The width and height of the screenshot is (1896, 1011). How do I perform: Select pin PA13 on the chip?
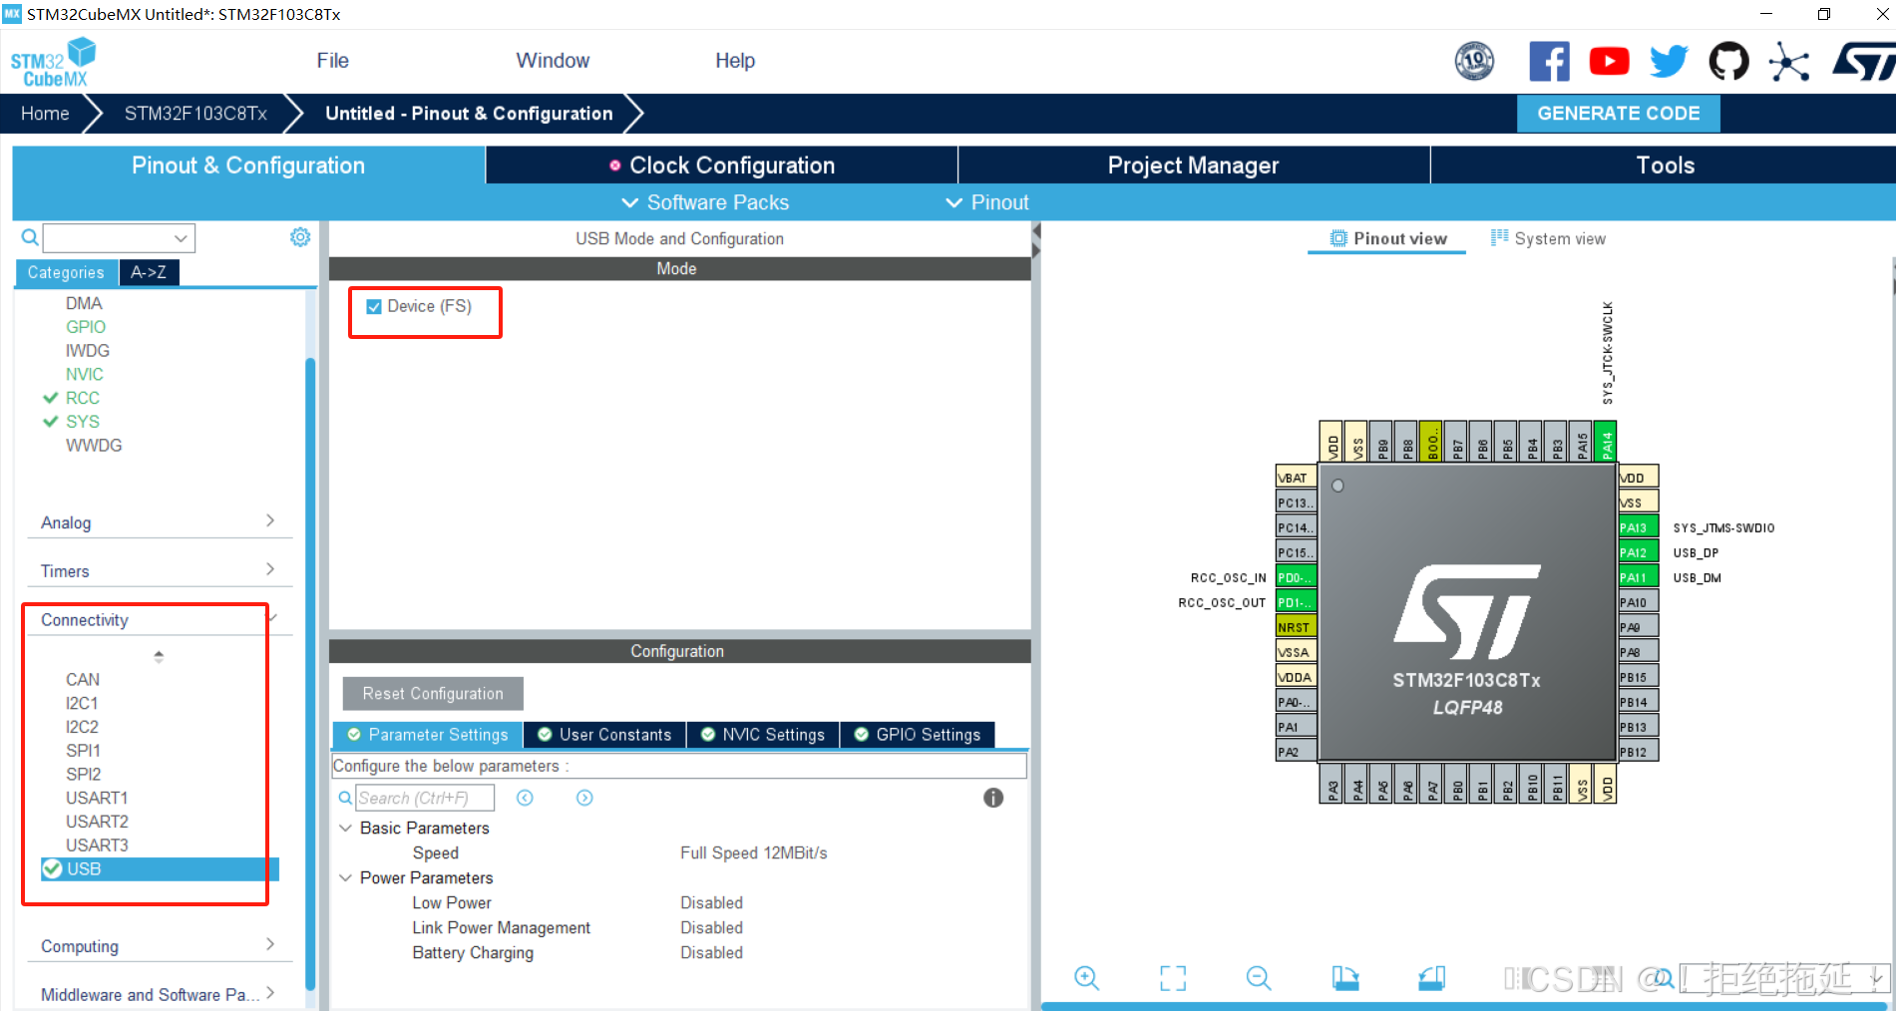[1638, 527]
